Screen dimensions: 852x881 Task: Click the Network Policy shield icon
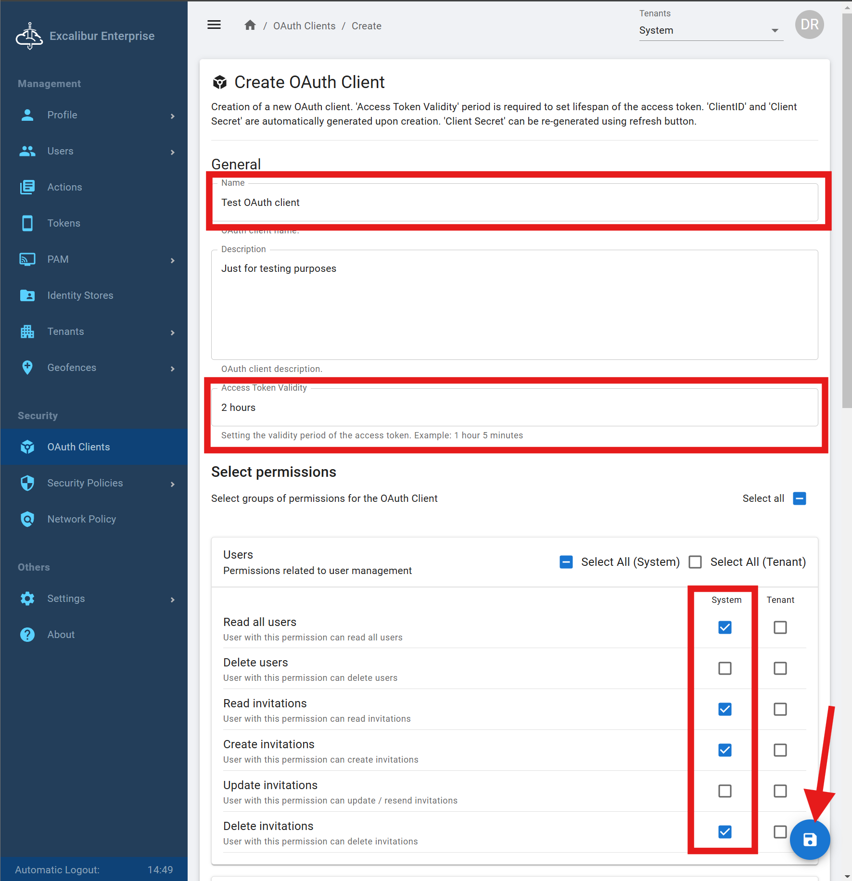click(x=27, y=519)
